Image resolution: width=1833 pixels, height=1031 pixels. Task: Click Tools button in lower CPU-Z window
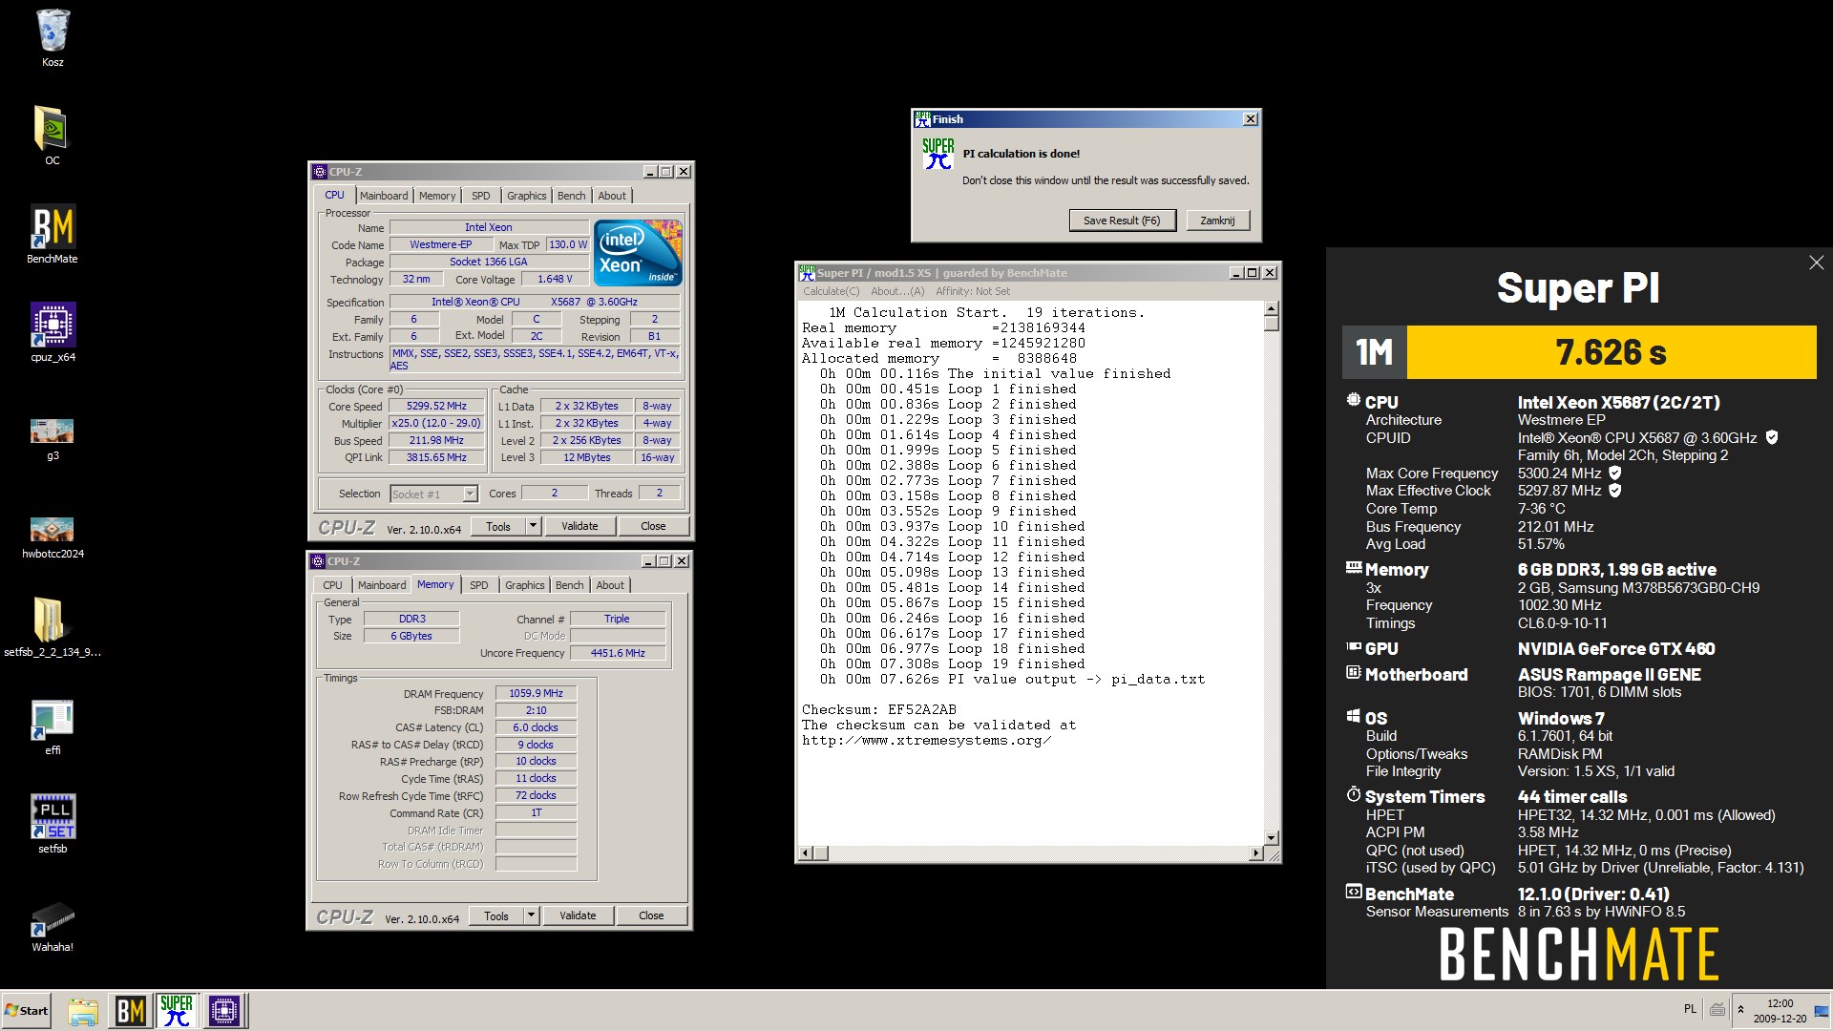[496, 916]
